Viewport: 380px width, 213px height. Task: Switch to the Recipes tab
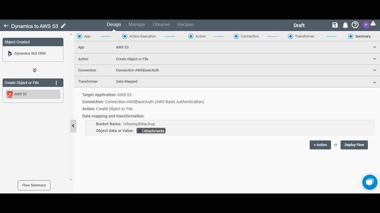coord(186,25)
